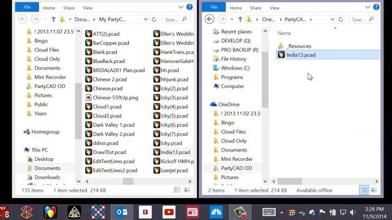Screen dimensions: 392x220
Task: Open Action Center flag in tray
Action: click(322, 212)
